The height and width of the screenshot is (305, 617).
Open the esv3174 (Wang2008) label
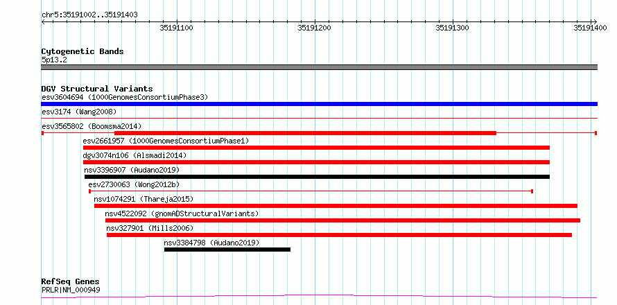(x=79, y=112)
